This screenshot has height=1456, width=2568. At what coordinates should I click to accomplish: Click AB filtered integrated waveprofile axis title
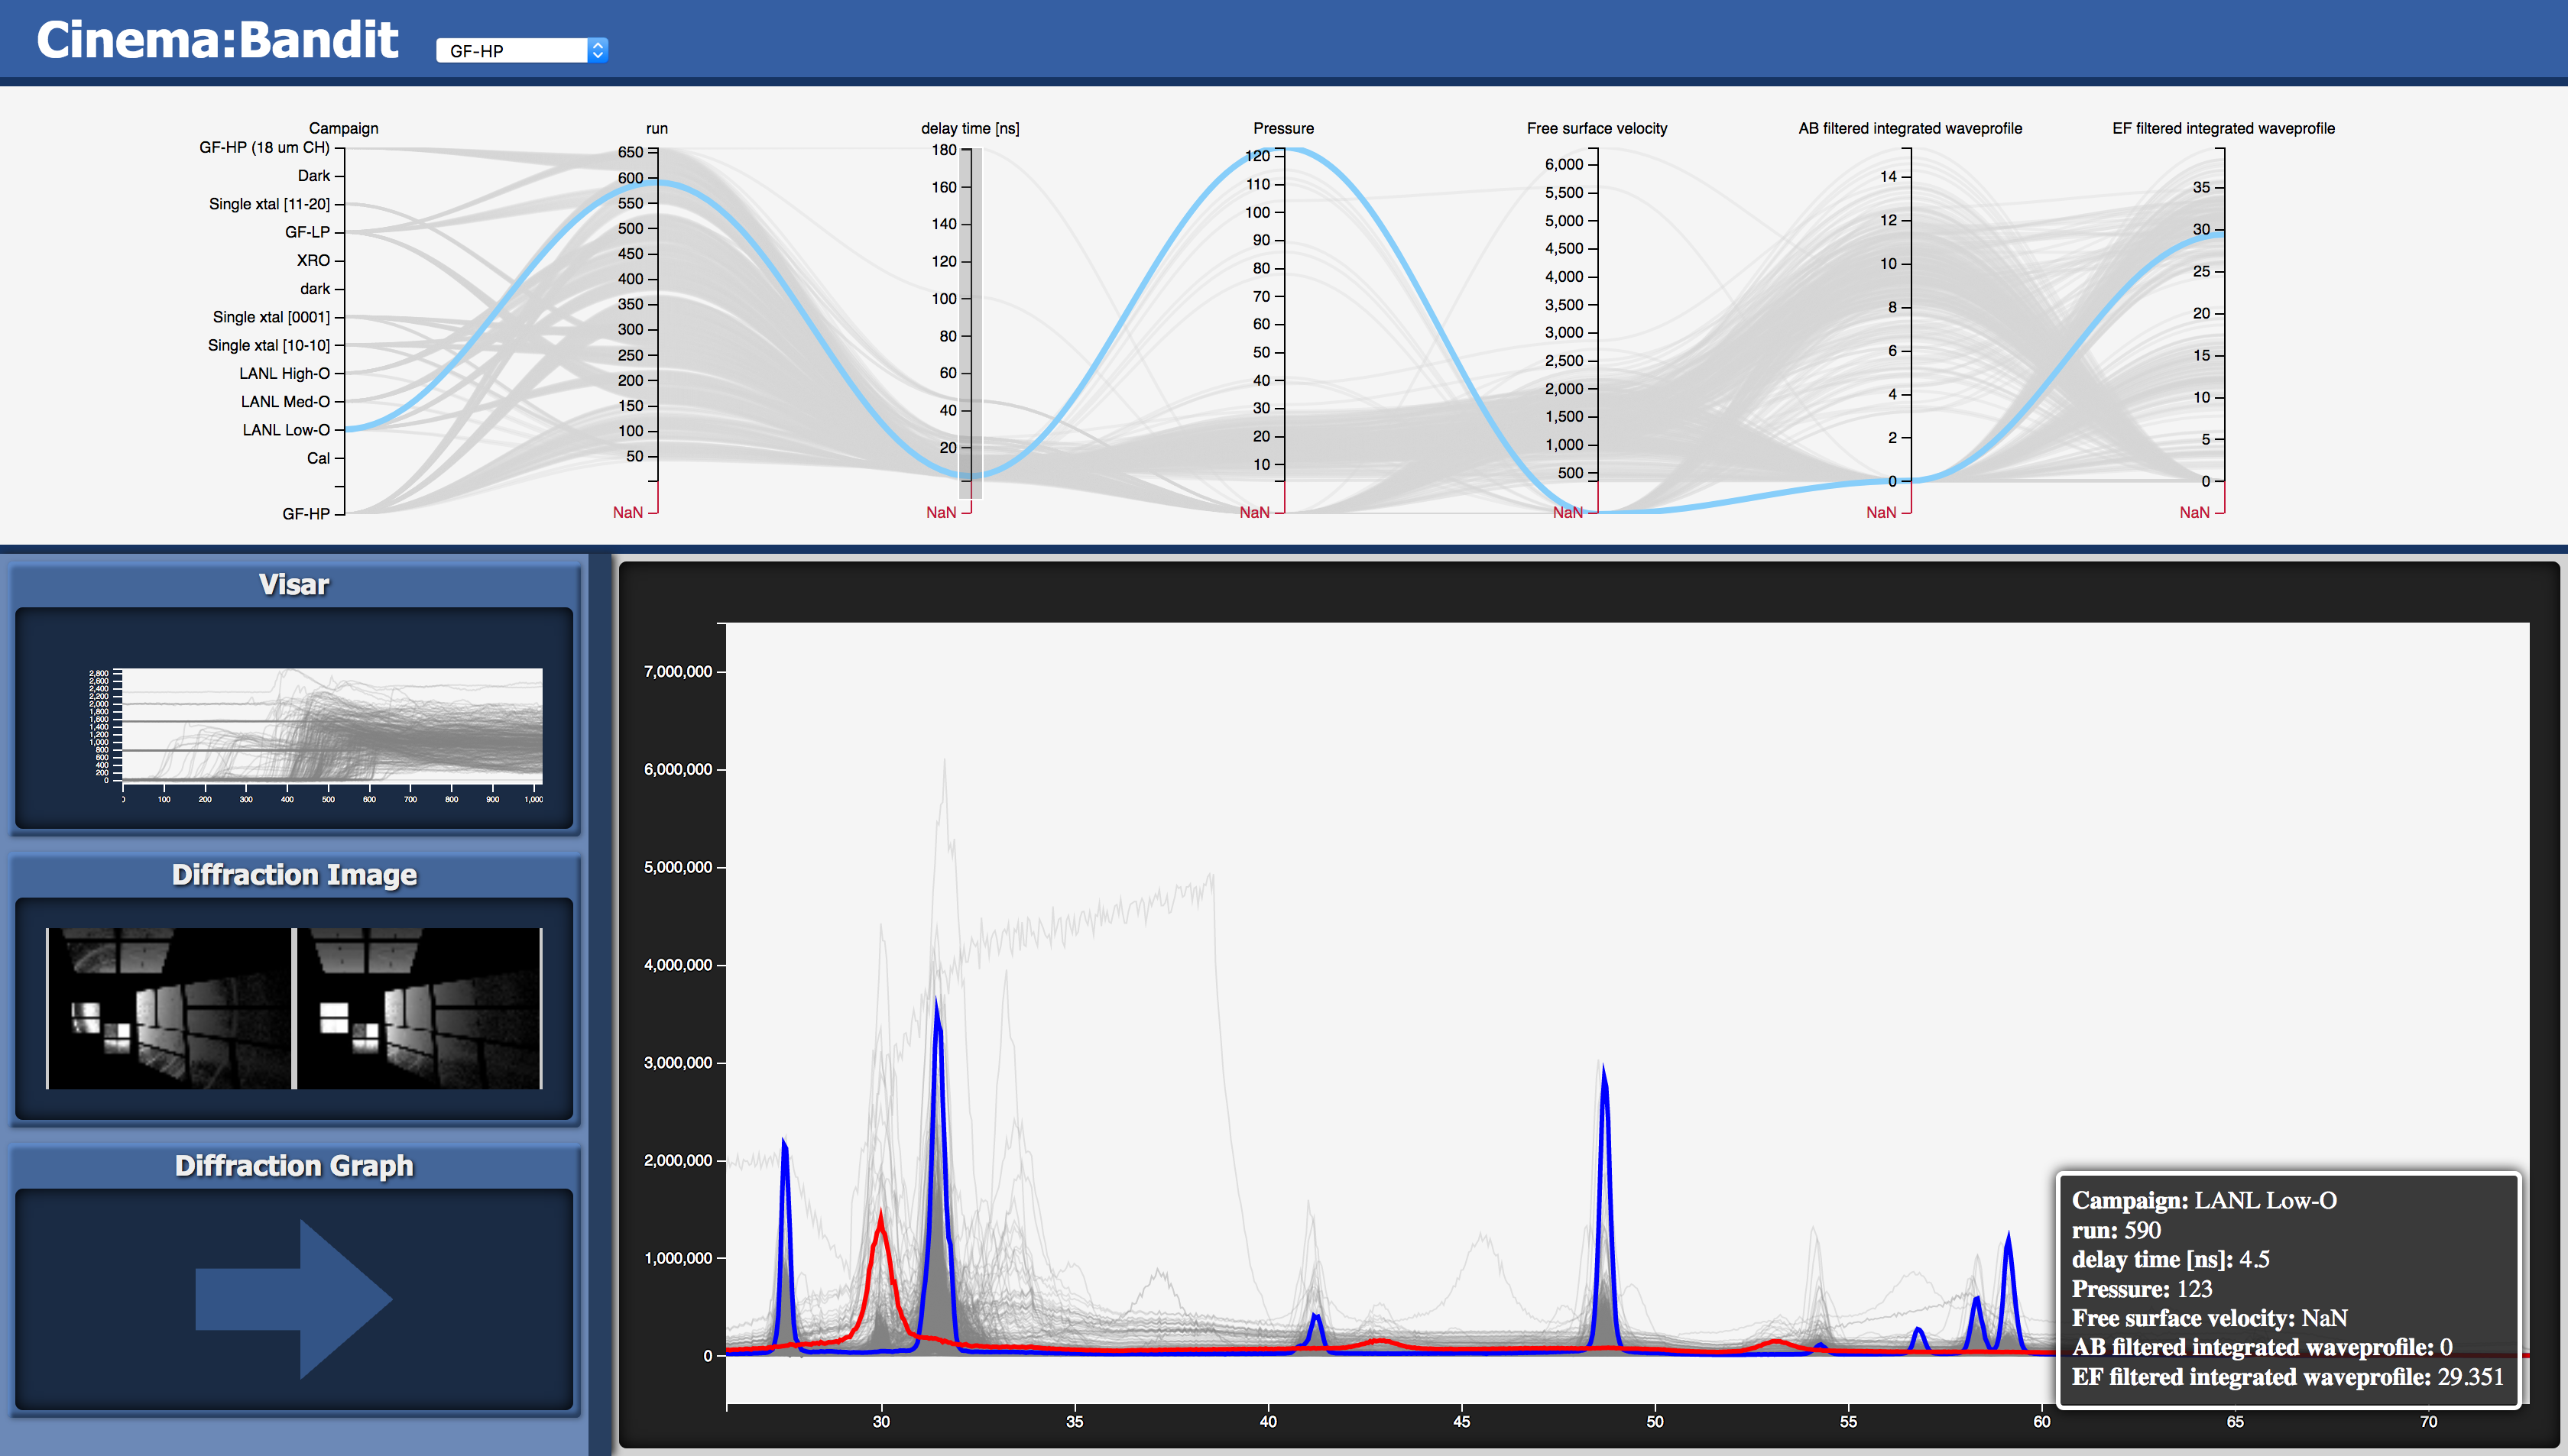[1910, 128]
